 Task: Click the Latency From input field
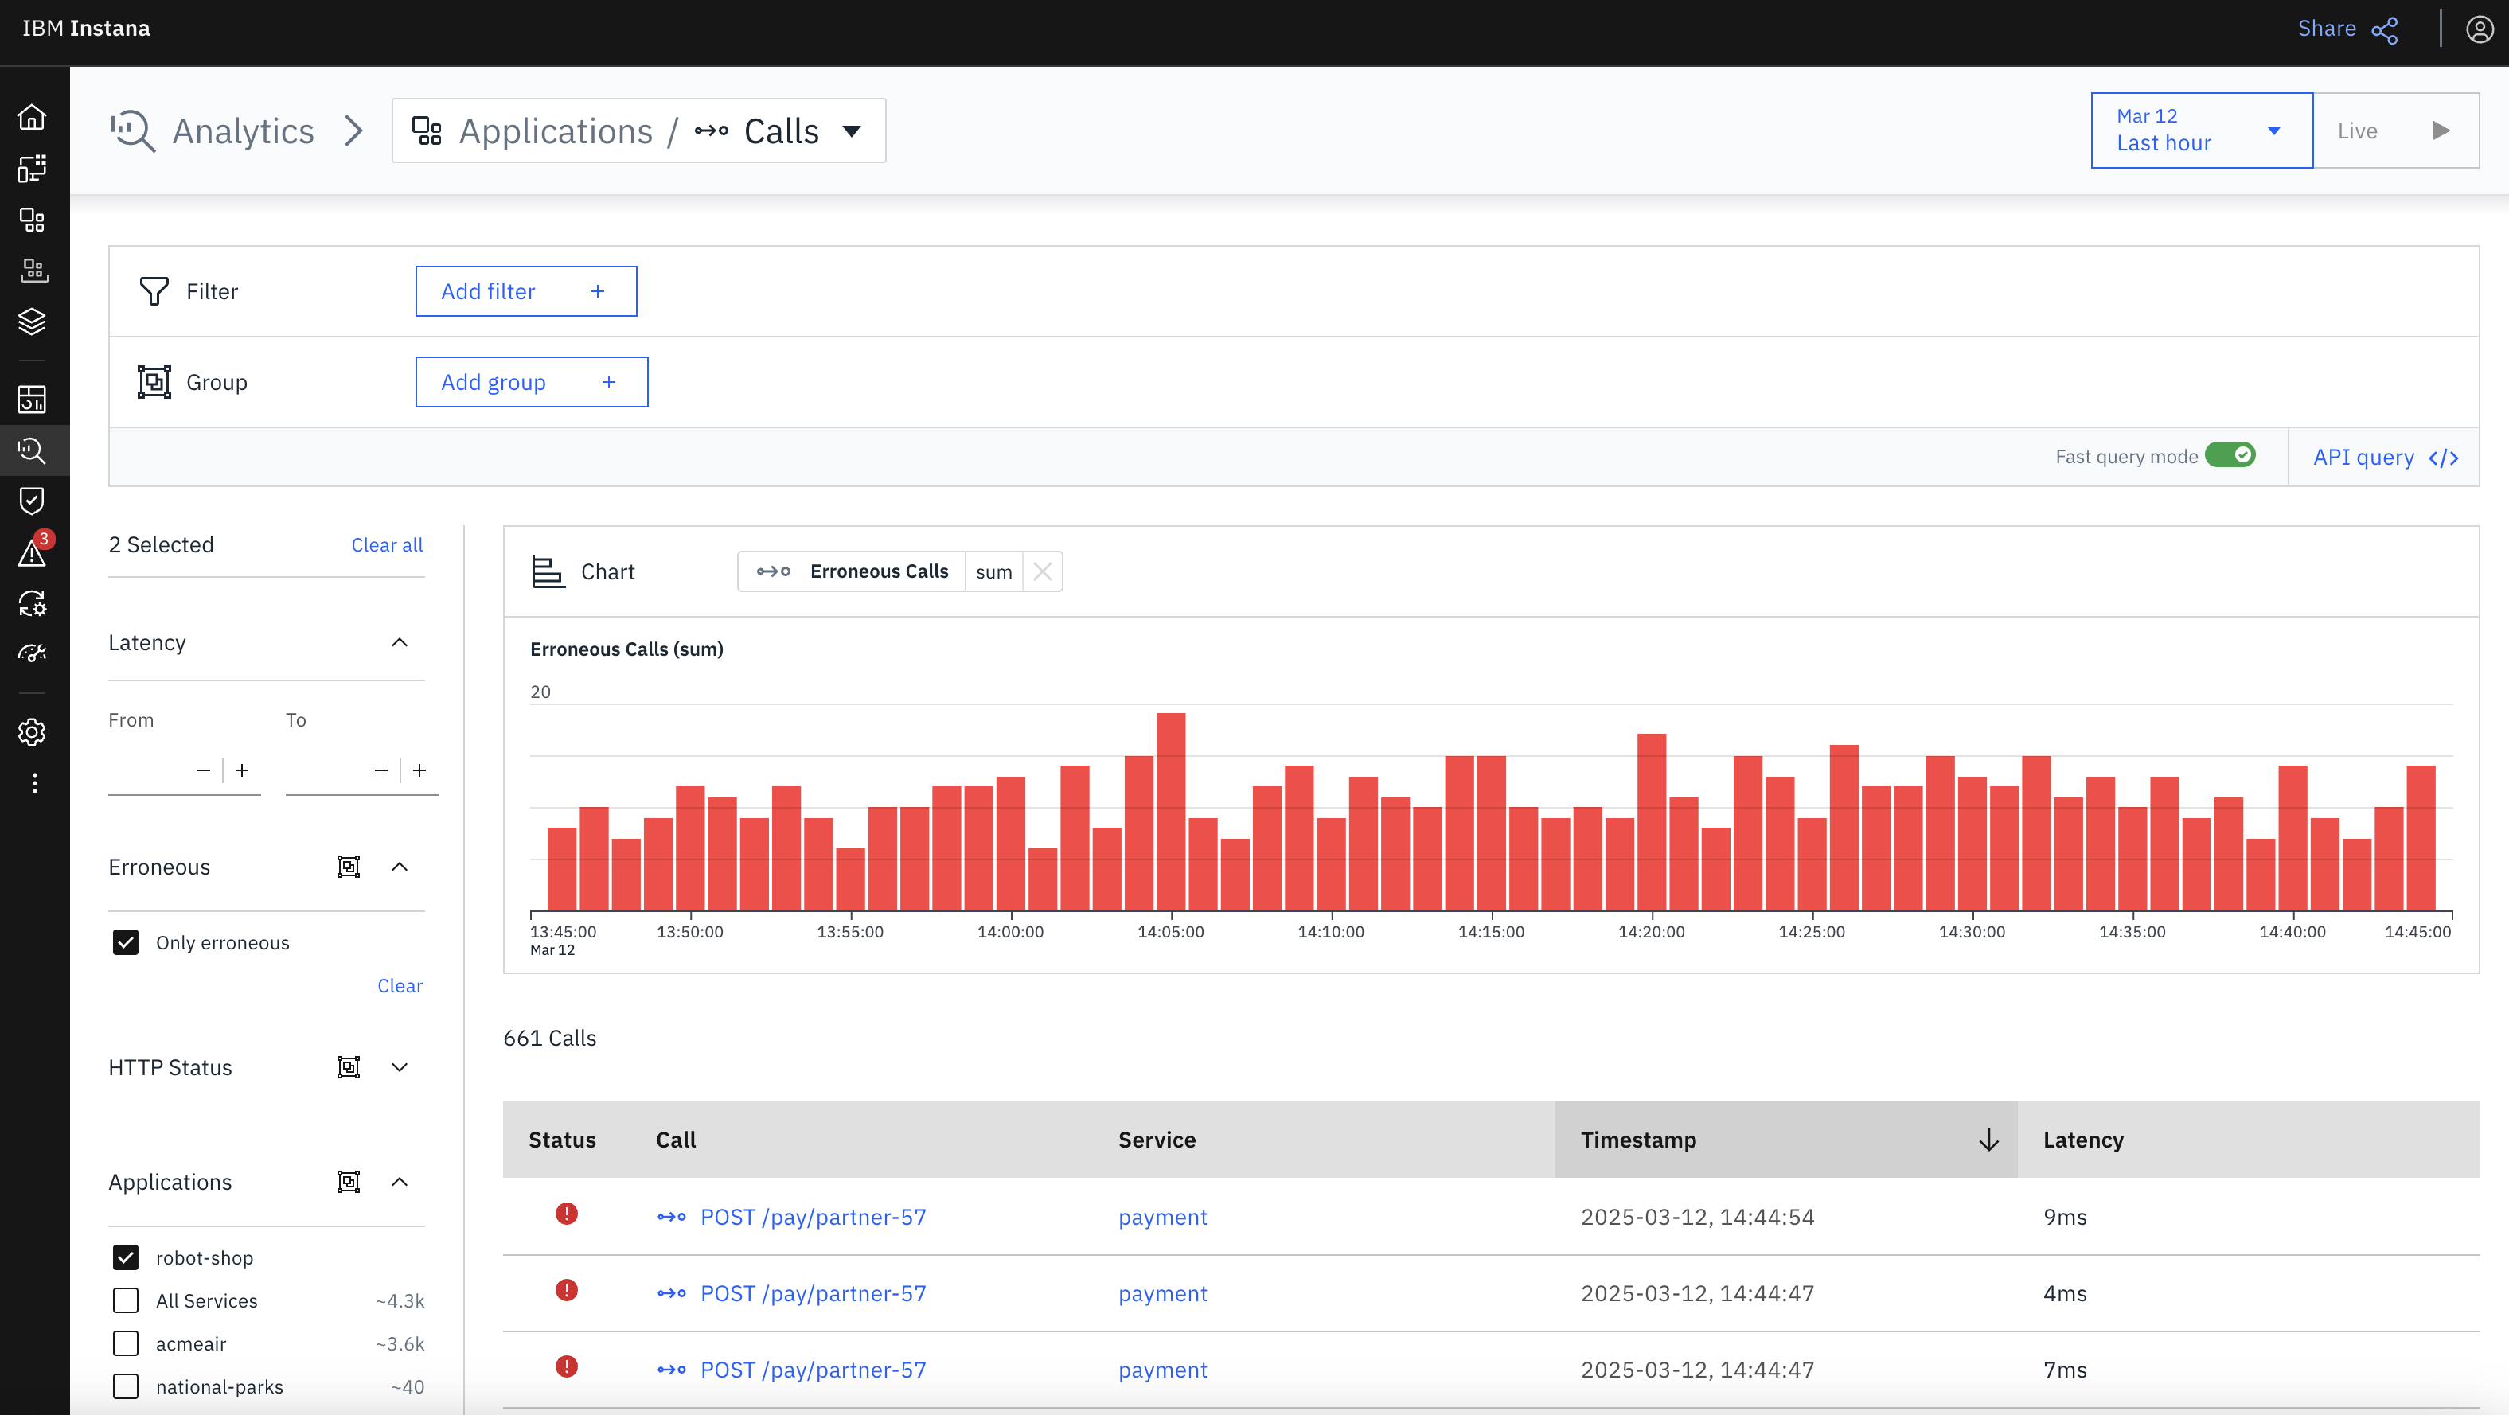coord(148,770)
